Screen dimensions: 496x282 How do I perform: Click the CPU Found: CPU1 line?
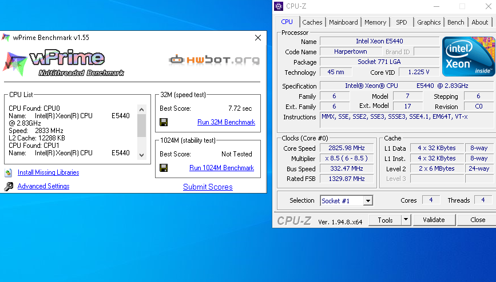pos(34,146)
